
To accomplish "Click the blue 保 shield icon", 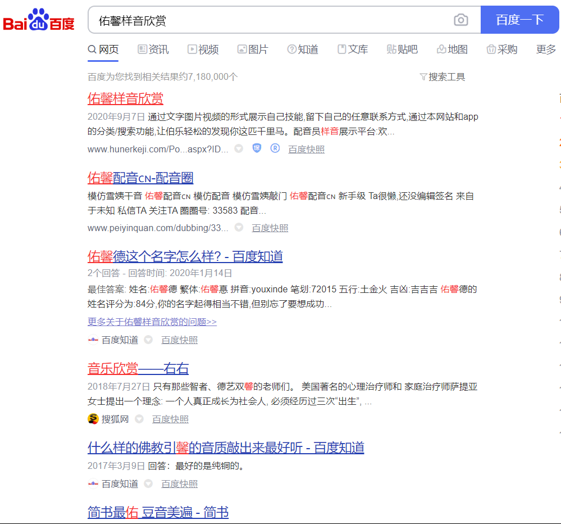I will tap(257, 148).
